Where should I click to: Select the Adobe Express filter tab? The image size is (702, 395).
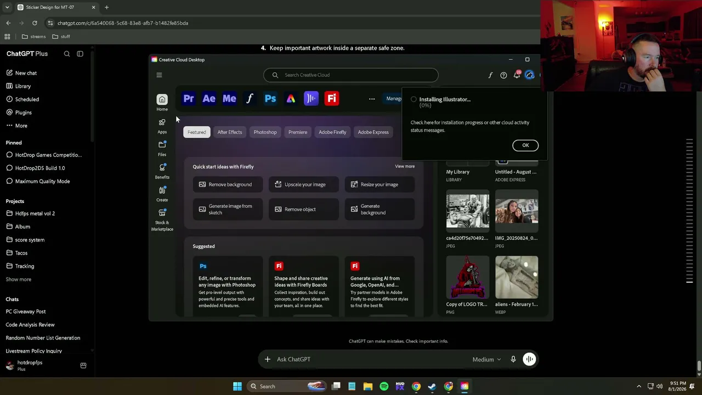pos(373,132)
